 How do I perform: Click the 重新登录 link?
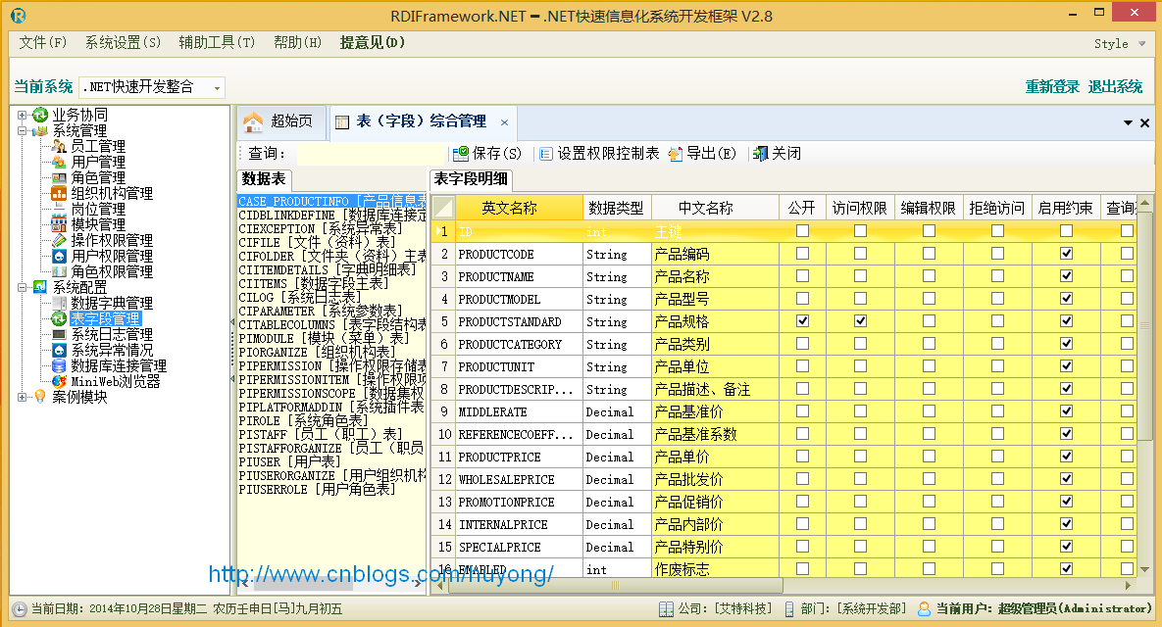click(x=1052, y=86)
